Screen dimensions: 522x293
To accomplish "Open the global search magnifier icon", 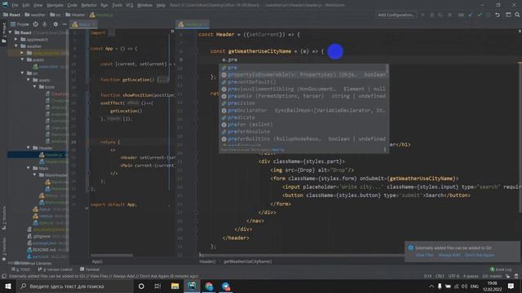I will pyautogui.click(x=517, y=15).
